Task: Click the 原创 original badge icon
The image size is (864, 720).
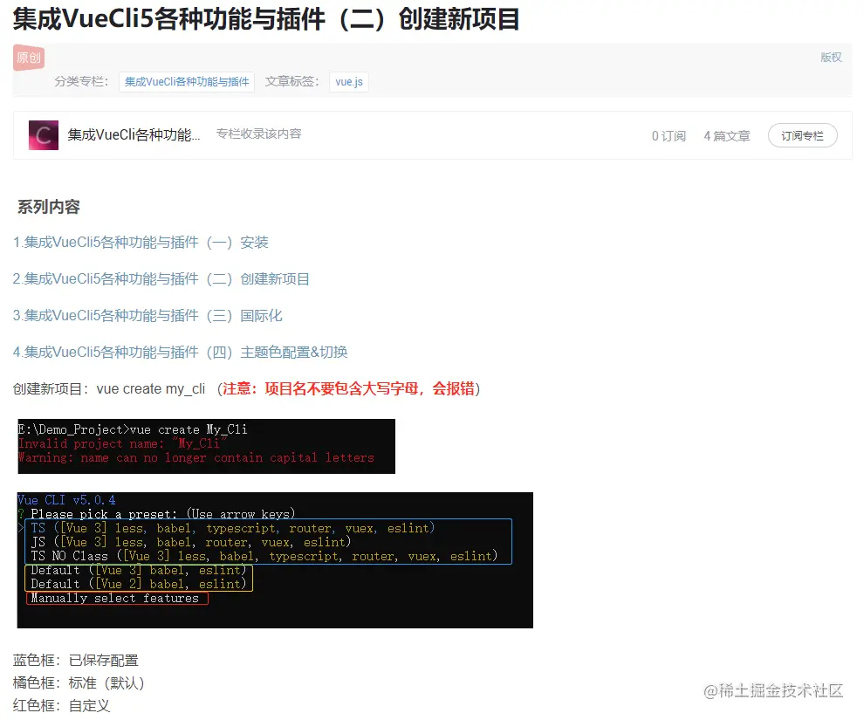Action: tap(29, 58)
